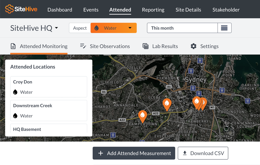Open the calendar date picker icon
Screen dimensions: 260x165
pos(224,28)
